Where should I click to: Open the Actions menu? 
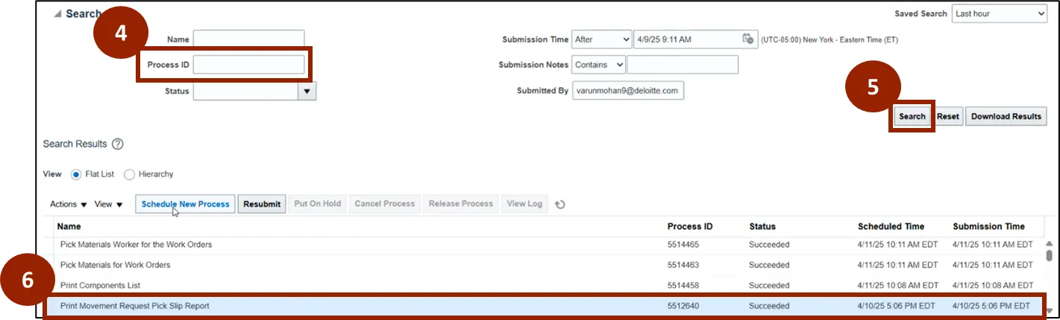[x=69, y=204]
